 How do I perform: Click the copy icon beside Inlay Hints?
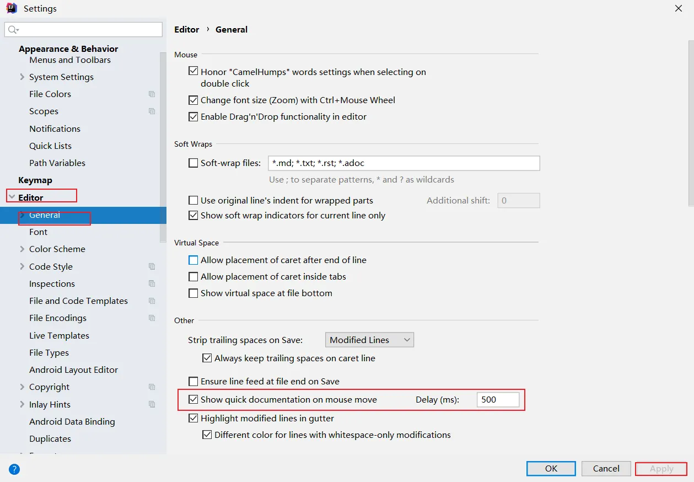point(152,404)
